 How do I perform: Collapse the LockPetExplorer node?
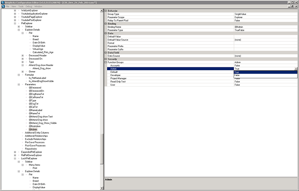click(x=15, y=158)
